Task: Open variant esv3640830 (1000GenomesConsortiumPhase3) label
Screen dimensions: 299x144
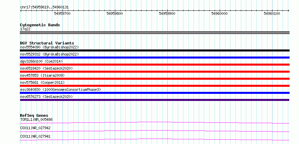Action: [60, 89]
